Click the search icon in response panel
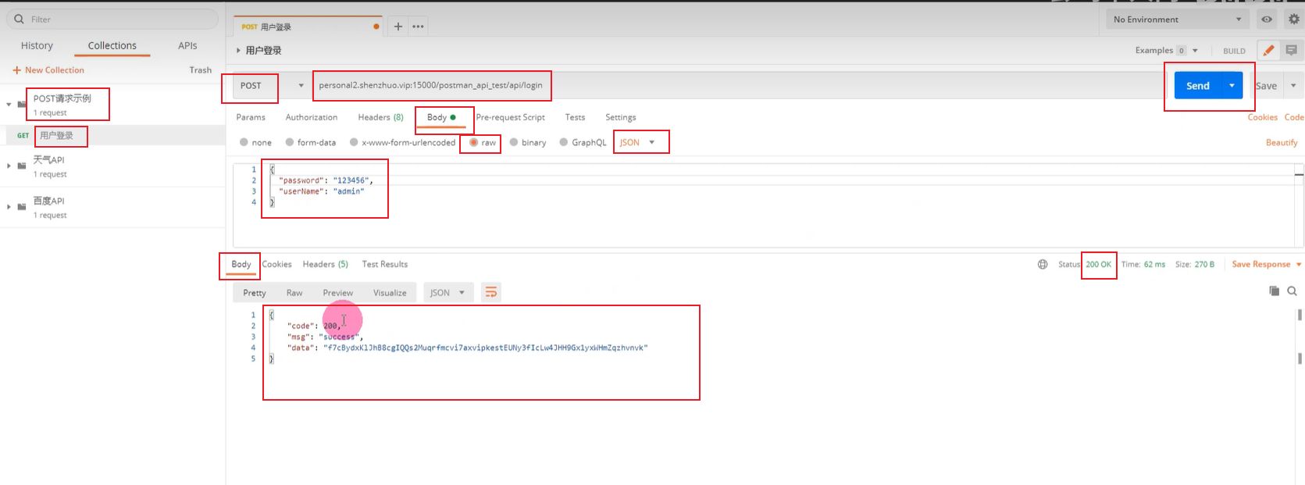 1292,291
